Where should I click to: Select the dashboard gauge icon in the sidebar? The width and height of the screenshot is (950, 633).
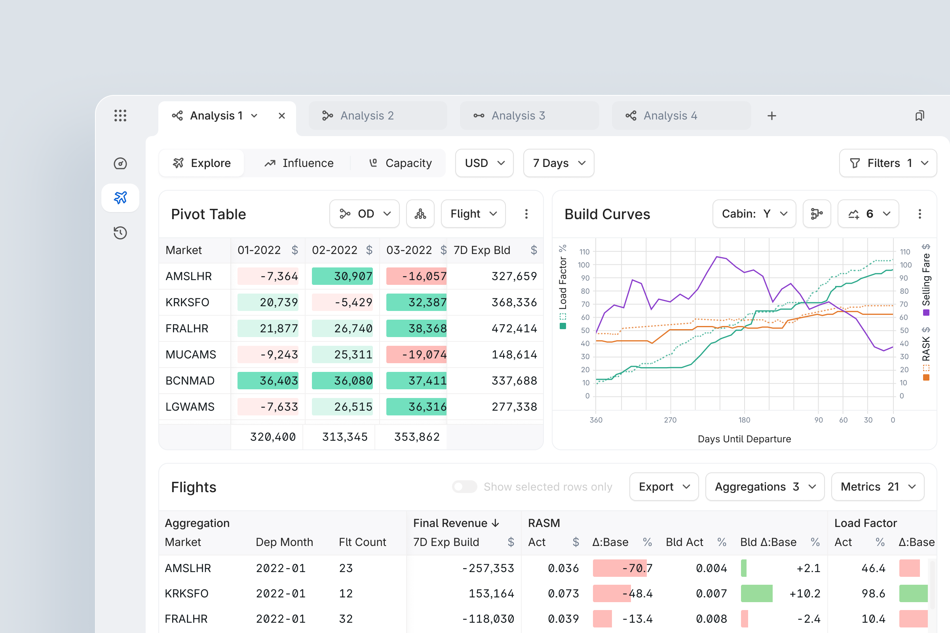coord(120,163)
